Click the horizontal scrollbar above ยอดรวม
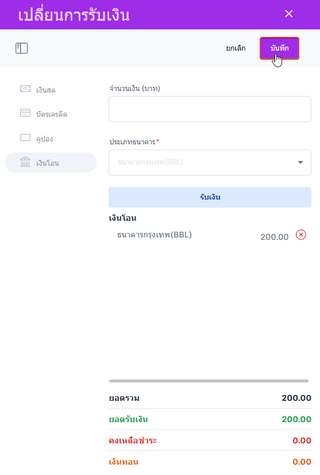320x475 pixels. pyautogui.click(x=209, y=381)
